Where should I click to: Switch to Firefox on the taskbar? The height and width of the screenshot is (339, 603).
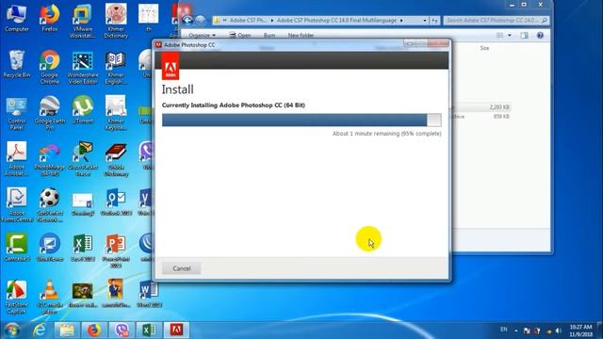click(x=94, y=331)
